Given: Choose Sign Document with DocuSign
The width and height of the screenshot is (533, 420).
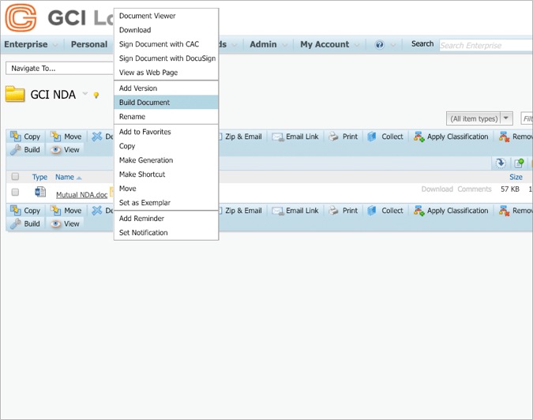Looking at the screenshot, I should click(x=167, y=58).
